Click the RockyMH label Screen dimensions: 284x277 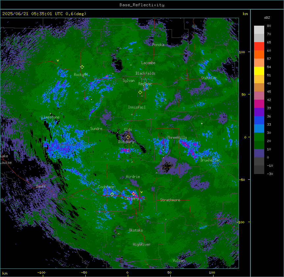(81, 75)
